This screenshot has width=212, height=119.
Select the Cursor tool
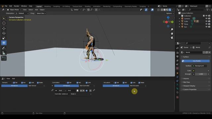click(4, 23)
